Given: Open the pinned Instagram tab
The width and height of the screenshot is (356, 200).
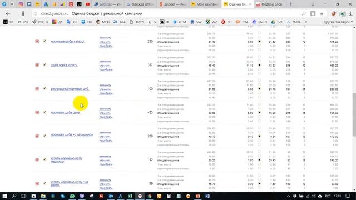Looking at the screenshot, I should coord(21,4).
